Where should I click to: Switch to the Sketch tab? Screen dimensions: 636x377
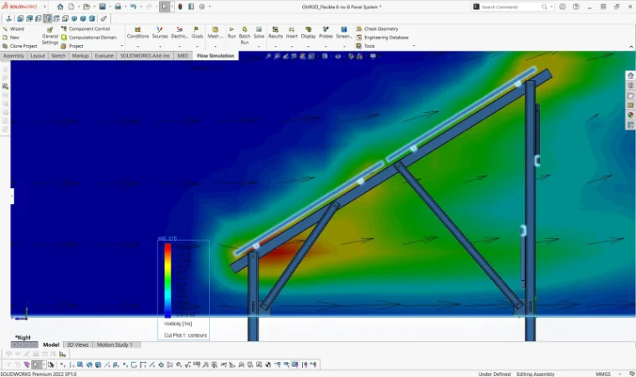[x=58, y=56]
